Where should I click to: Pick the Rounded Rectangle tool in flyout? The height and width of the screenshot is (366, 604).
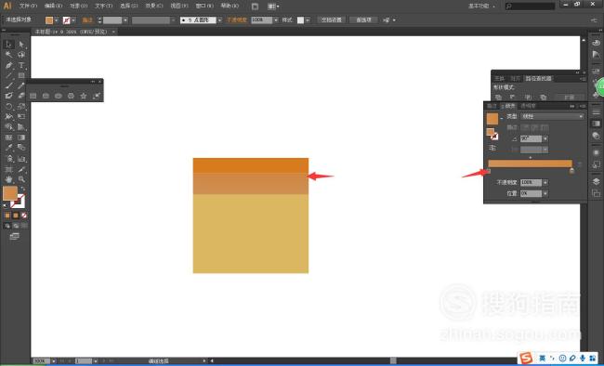(46, 96)
